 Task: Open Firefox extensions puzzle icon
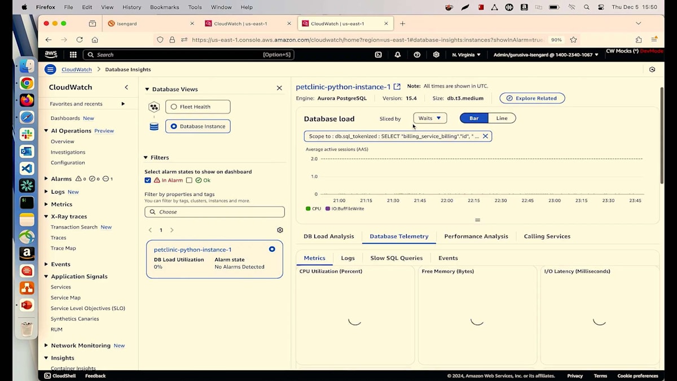coord(639,40)
